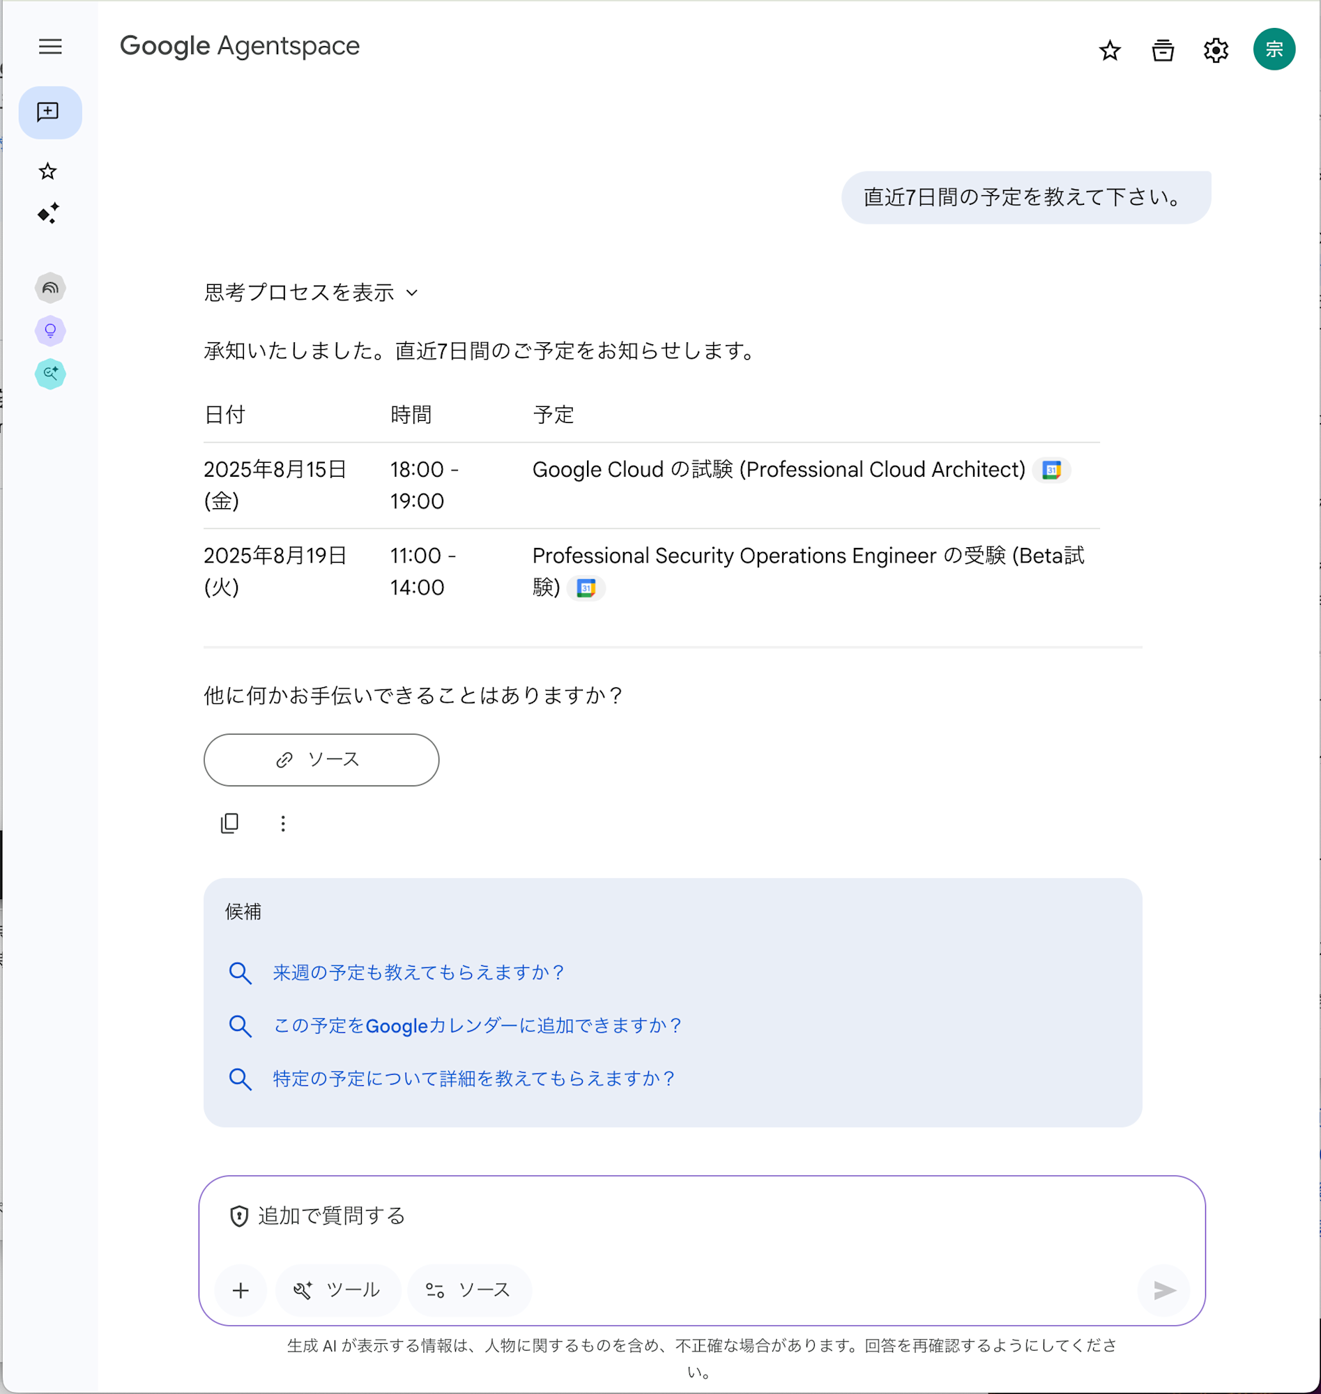The image size is (1321, 1394).
Task: Open the green account avatar
Action: [1274, 49]
